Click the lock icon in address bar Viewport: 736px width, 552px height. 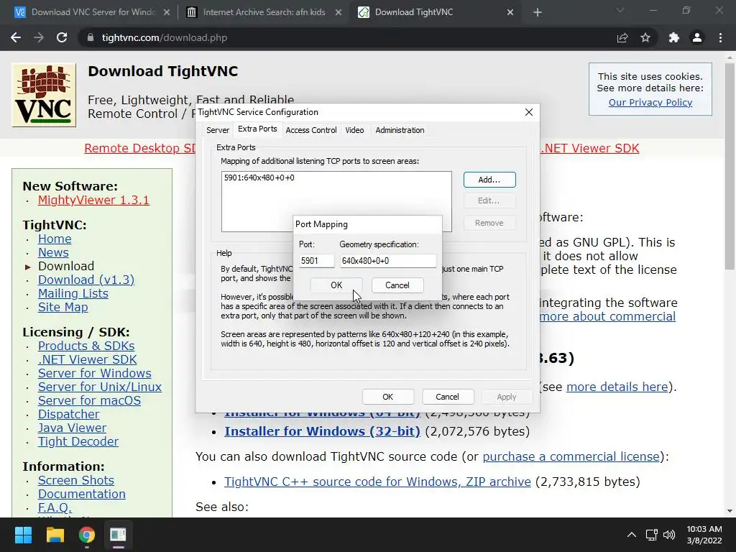[x=91, y=37]
